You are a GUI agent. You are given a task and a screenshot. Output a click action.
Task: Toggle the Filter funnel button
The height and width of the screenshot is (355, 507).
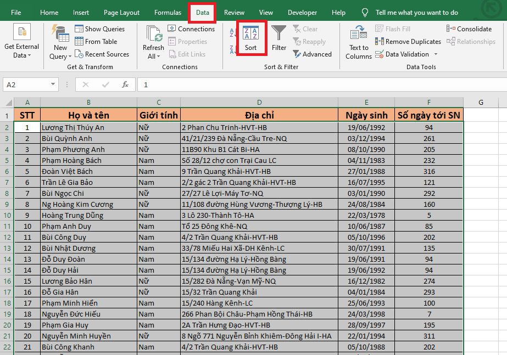point(279,38)
